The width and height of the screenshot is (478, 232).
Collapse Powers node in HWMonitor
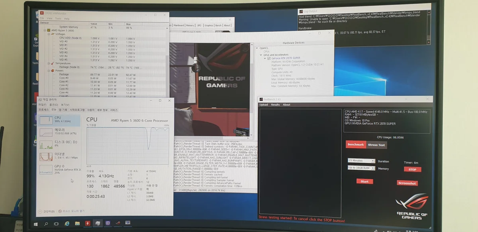point(49,70)
